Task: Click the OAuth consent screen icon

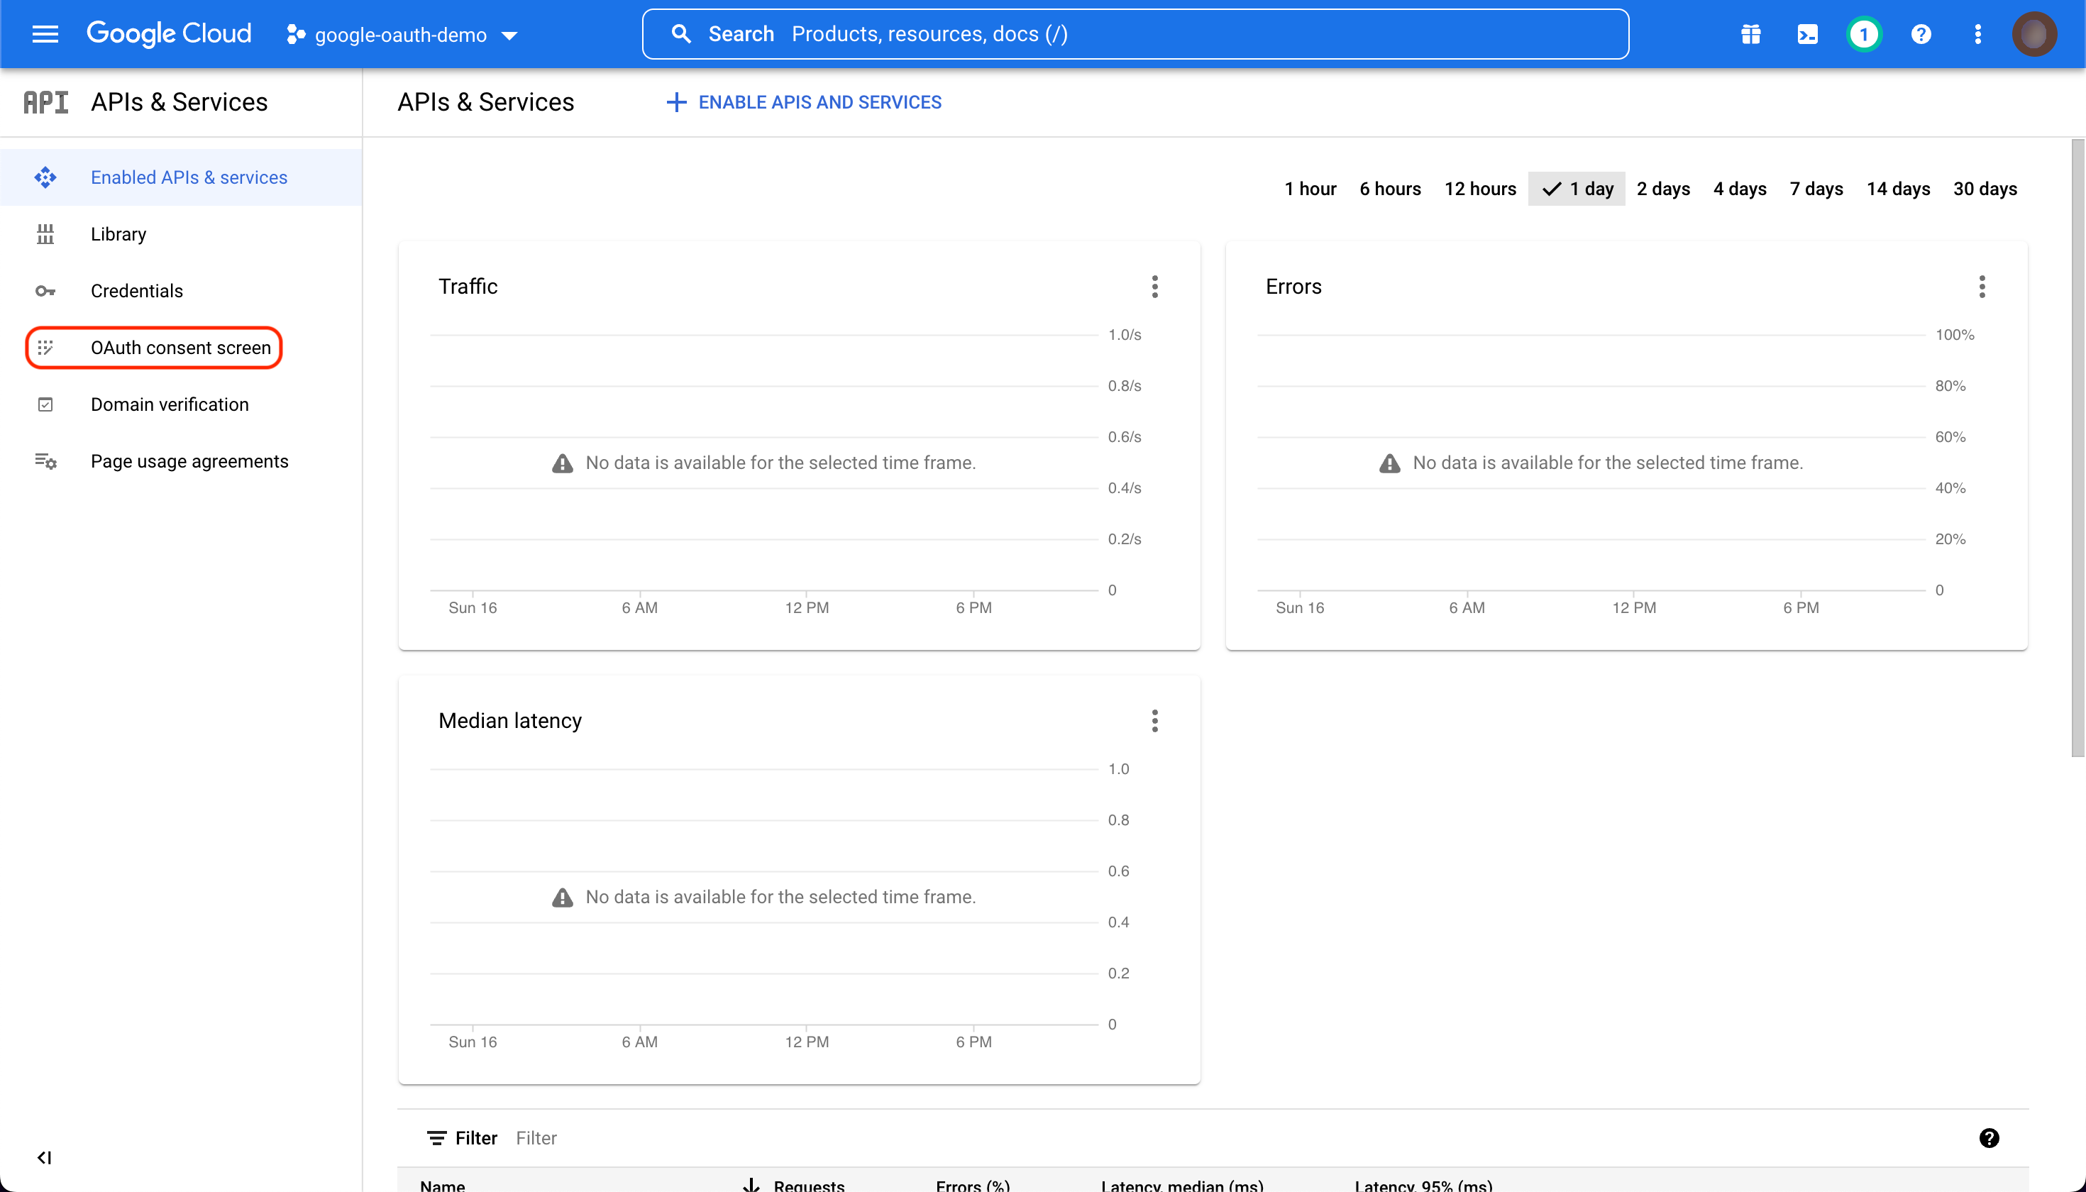Action: [x=46, y=347]
